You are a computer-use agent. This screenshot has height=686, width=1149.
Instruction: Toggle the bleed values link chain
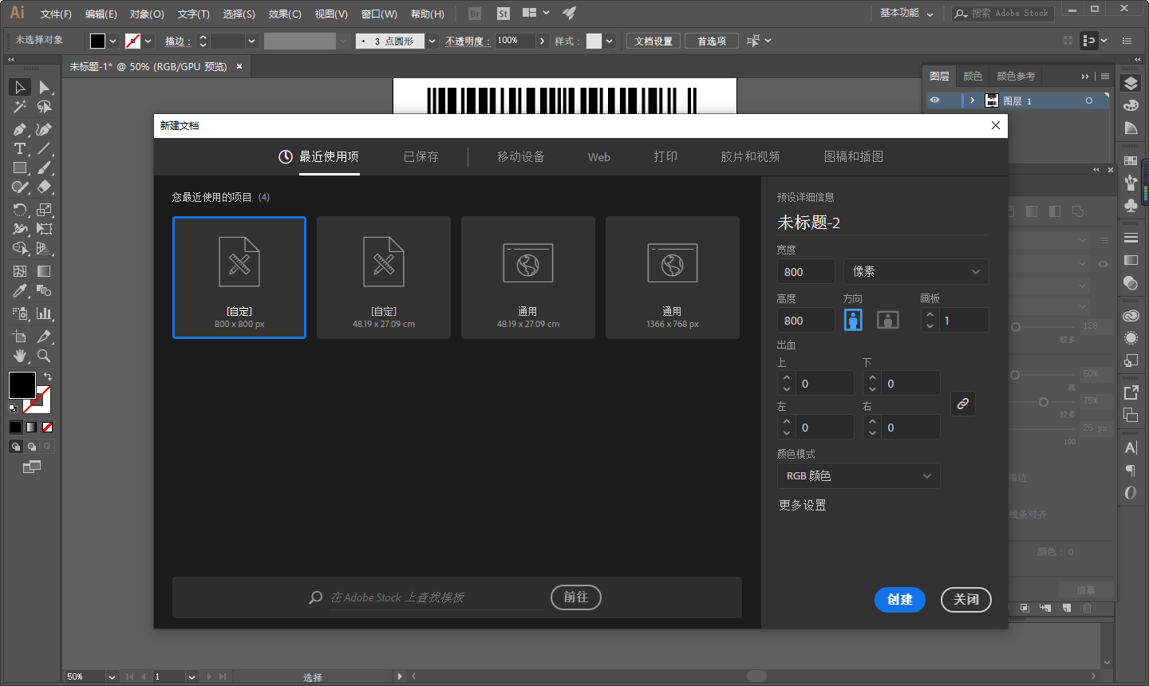click(962, 404)
